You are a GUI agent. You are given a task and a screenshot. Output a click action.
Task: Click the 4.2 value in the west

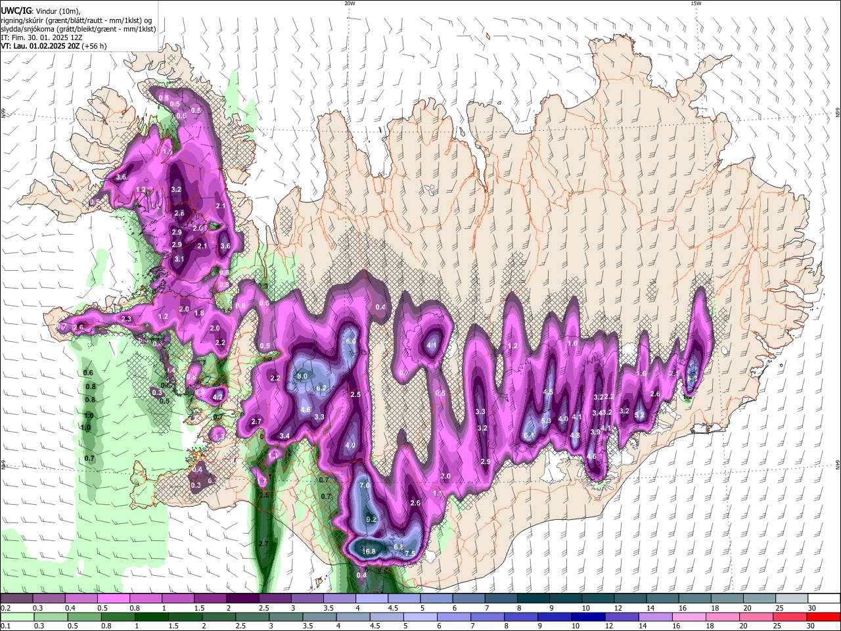tap(218, 396)
